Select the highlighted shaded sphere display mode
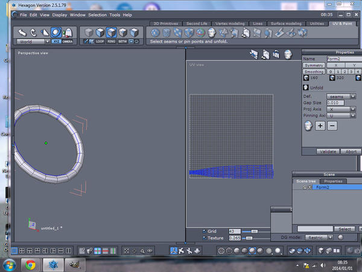The height and width of the screenshot is (272, 362). (252, 251)
